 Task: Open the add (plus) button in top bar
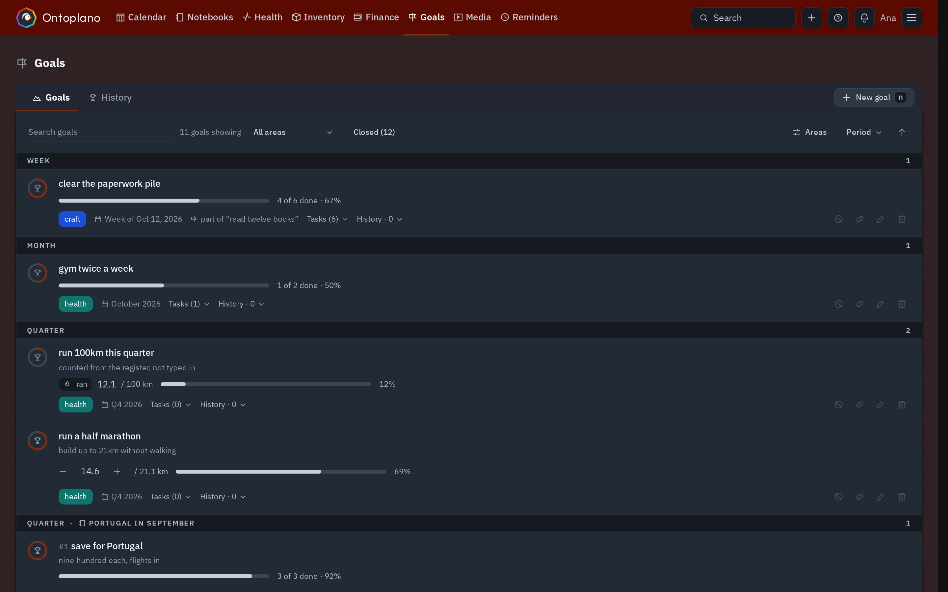pos(811,18)
